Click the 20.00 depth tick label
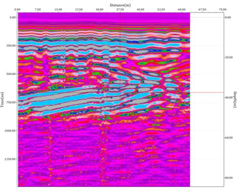238x194 pixels. tap(229, 57)
